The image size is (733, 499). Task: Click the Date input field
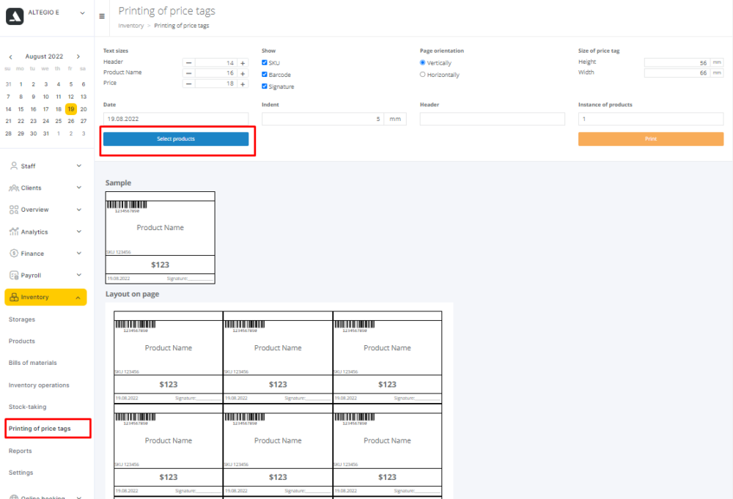[176, 119]
